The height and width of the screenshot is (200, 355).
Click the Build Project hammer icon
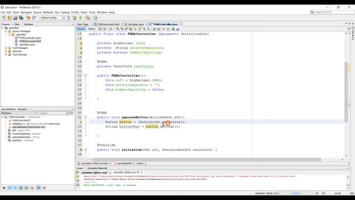coord(69,18)
